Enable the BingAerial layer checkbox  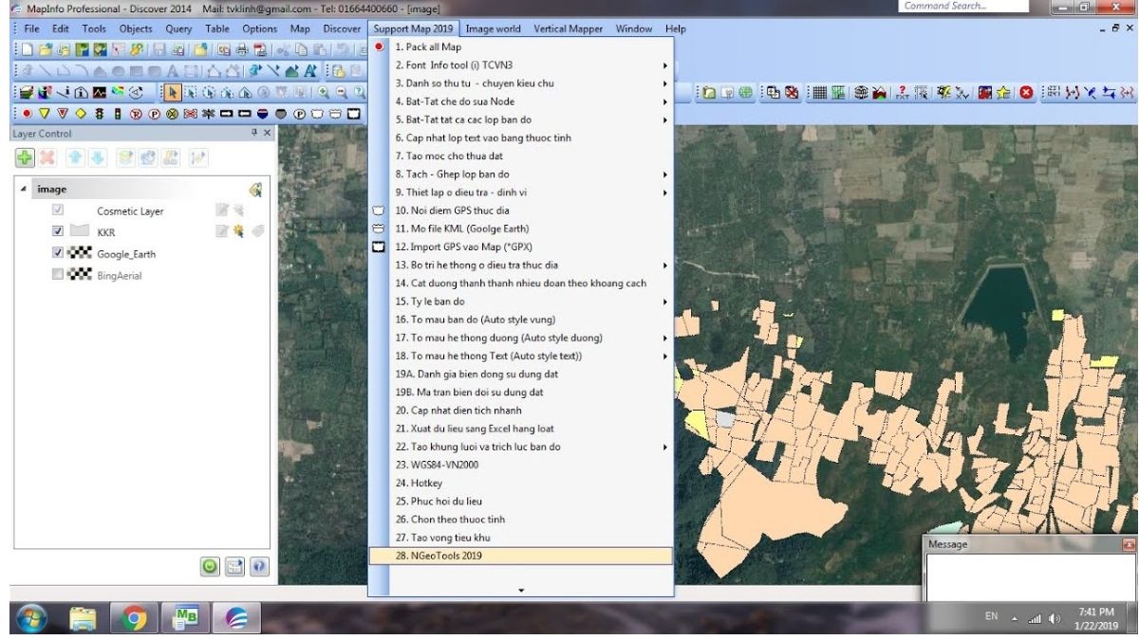(x=58, y=275)
